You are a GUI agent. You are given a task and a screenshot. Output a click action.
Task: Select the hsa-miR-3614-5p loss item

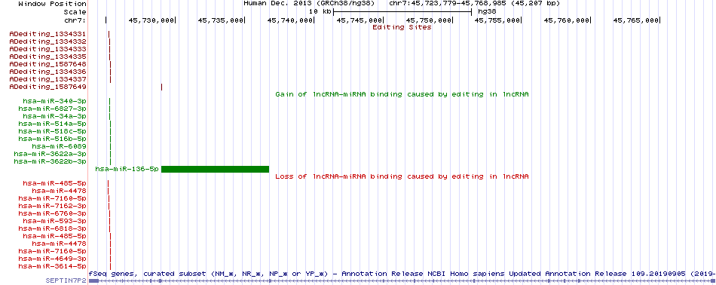pos(111,266)
